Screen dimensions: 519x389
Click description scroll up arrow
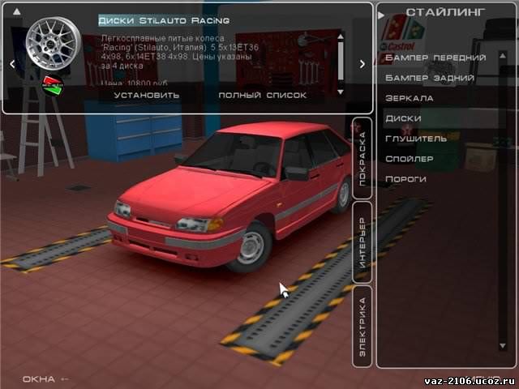(x=341, y=36)
